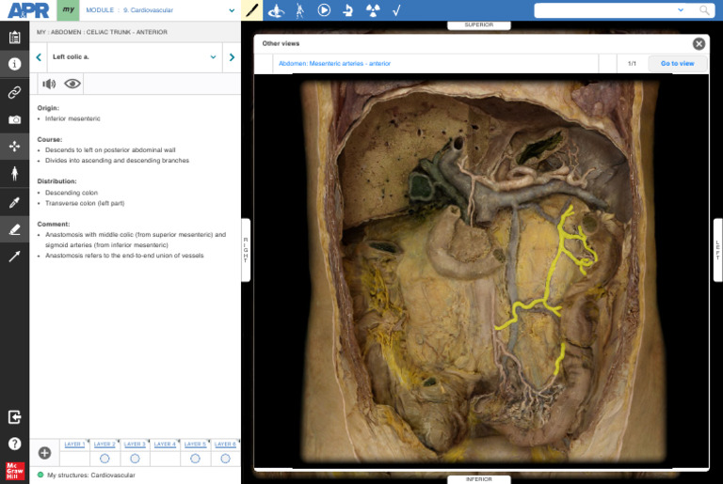The height and width of the screenshot is (484, 723).
Task: Select the eraser tool in sidebar
Action: [x=14, y=229]
